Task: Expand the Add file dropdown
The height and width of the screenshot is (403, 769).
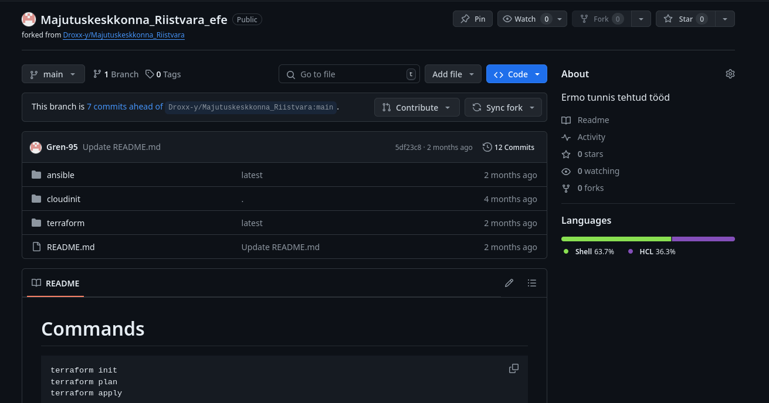Action: tap(453, 74)
